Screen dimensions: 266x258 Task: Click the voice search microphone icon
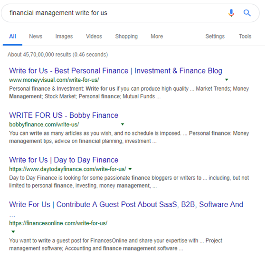coord(231,13)
